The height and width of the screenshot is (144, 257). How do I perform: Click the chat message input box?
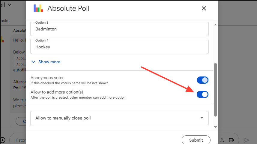click(x=18, y=140)
